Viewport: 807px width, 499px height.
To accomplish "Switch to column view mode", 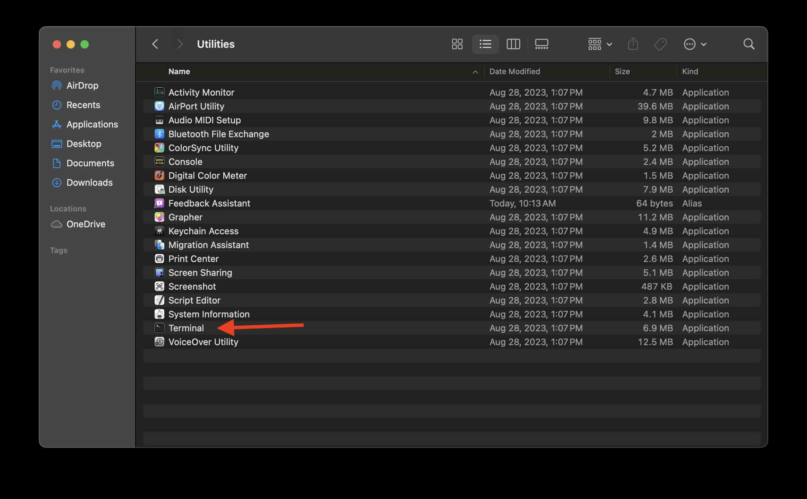I will (513, 44).
